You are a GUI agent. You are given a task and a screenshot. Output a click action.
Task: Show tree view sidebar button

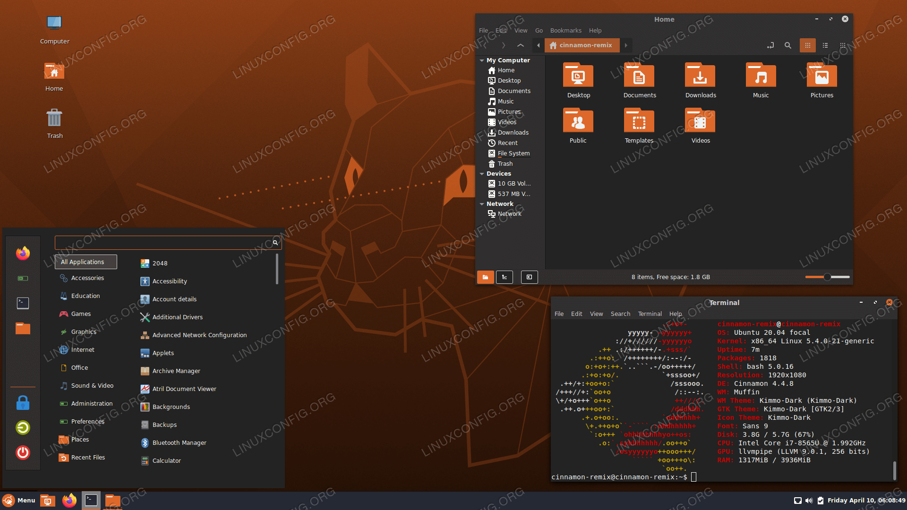click(504, 277)
